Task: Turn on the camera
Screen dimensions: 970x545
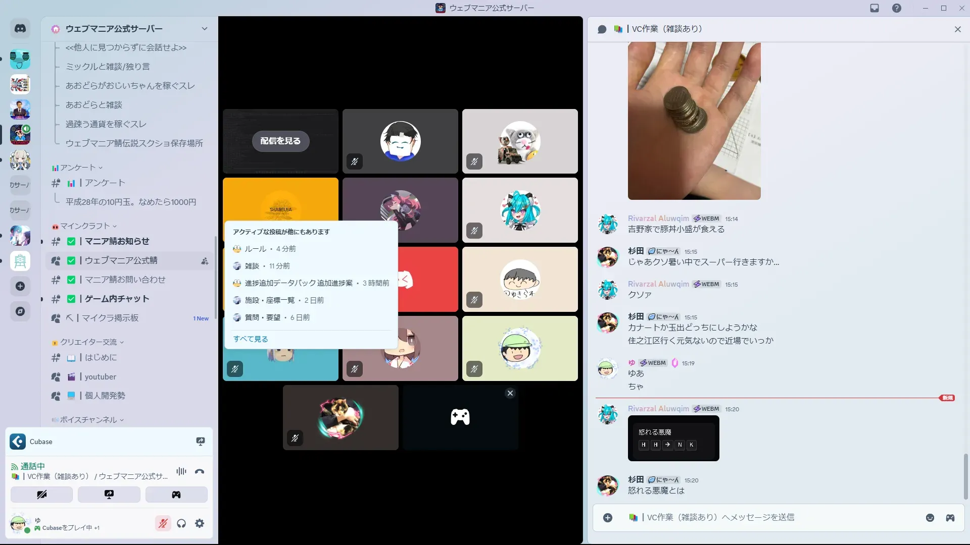Action: [41, 495]
